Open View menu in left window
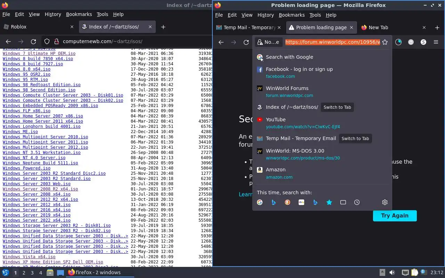This screenshot has width=445, height=278. tap(34, 14)
